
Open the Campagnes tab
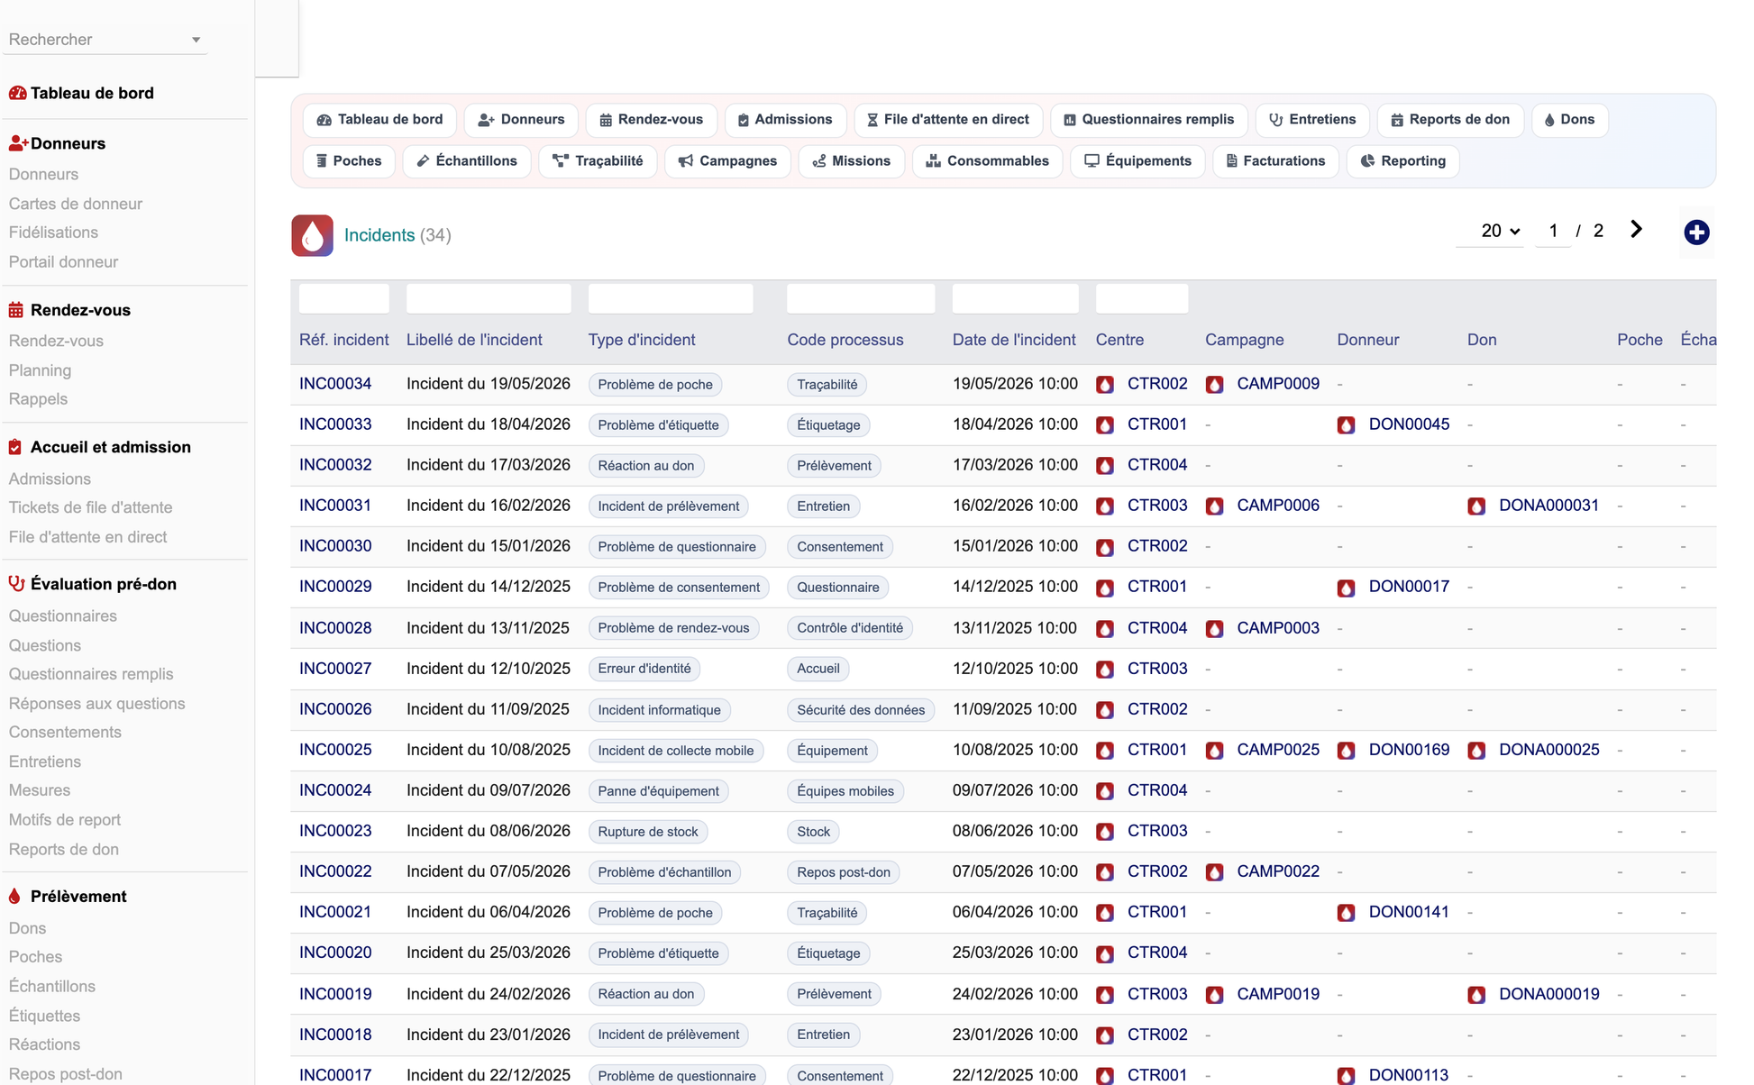click(x=727, y=161)
